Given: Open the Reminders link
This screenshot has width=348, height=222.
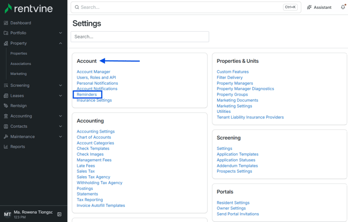Looking at the screenshot, I should [87, 95].
